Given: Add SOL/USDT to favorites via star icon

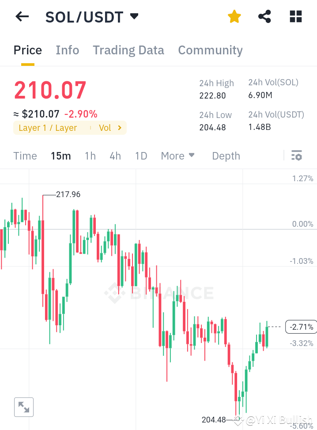Looking at the screenshot, I should [234, 16].
